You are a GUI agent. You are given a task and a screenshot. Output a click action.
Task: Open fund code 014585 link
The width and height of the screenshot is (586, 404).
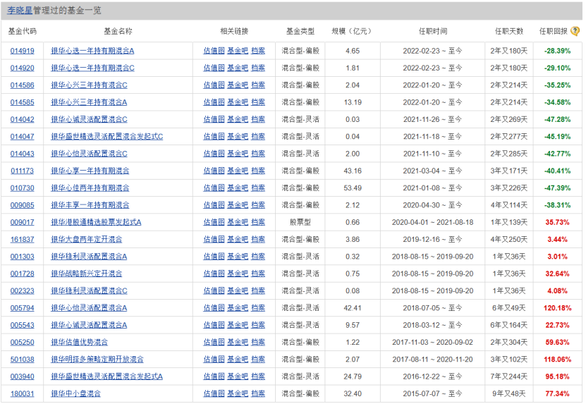[22, 102]
